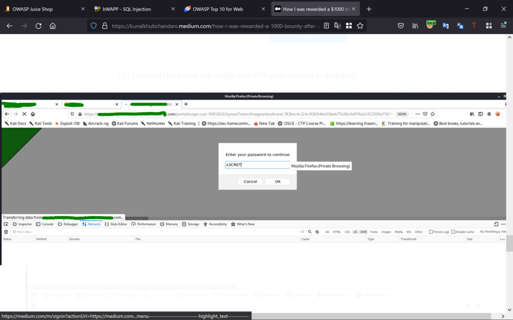
Task: Open a new browser tab with plus button
Action: (369, 9)
